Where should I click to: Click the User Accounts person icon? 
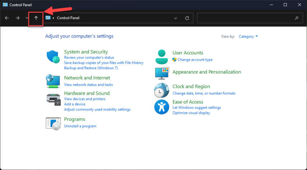161,57
